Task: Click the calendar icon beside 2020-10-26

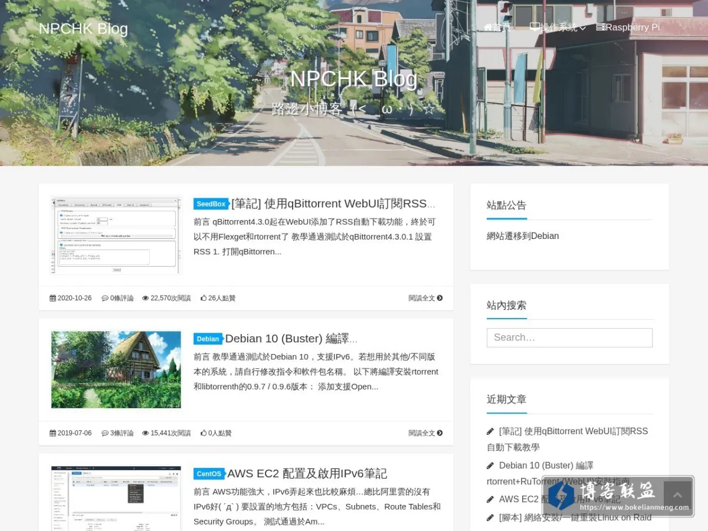Action: pyautogui.click(x=53, y=298)
